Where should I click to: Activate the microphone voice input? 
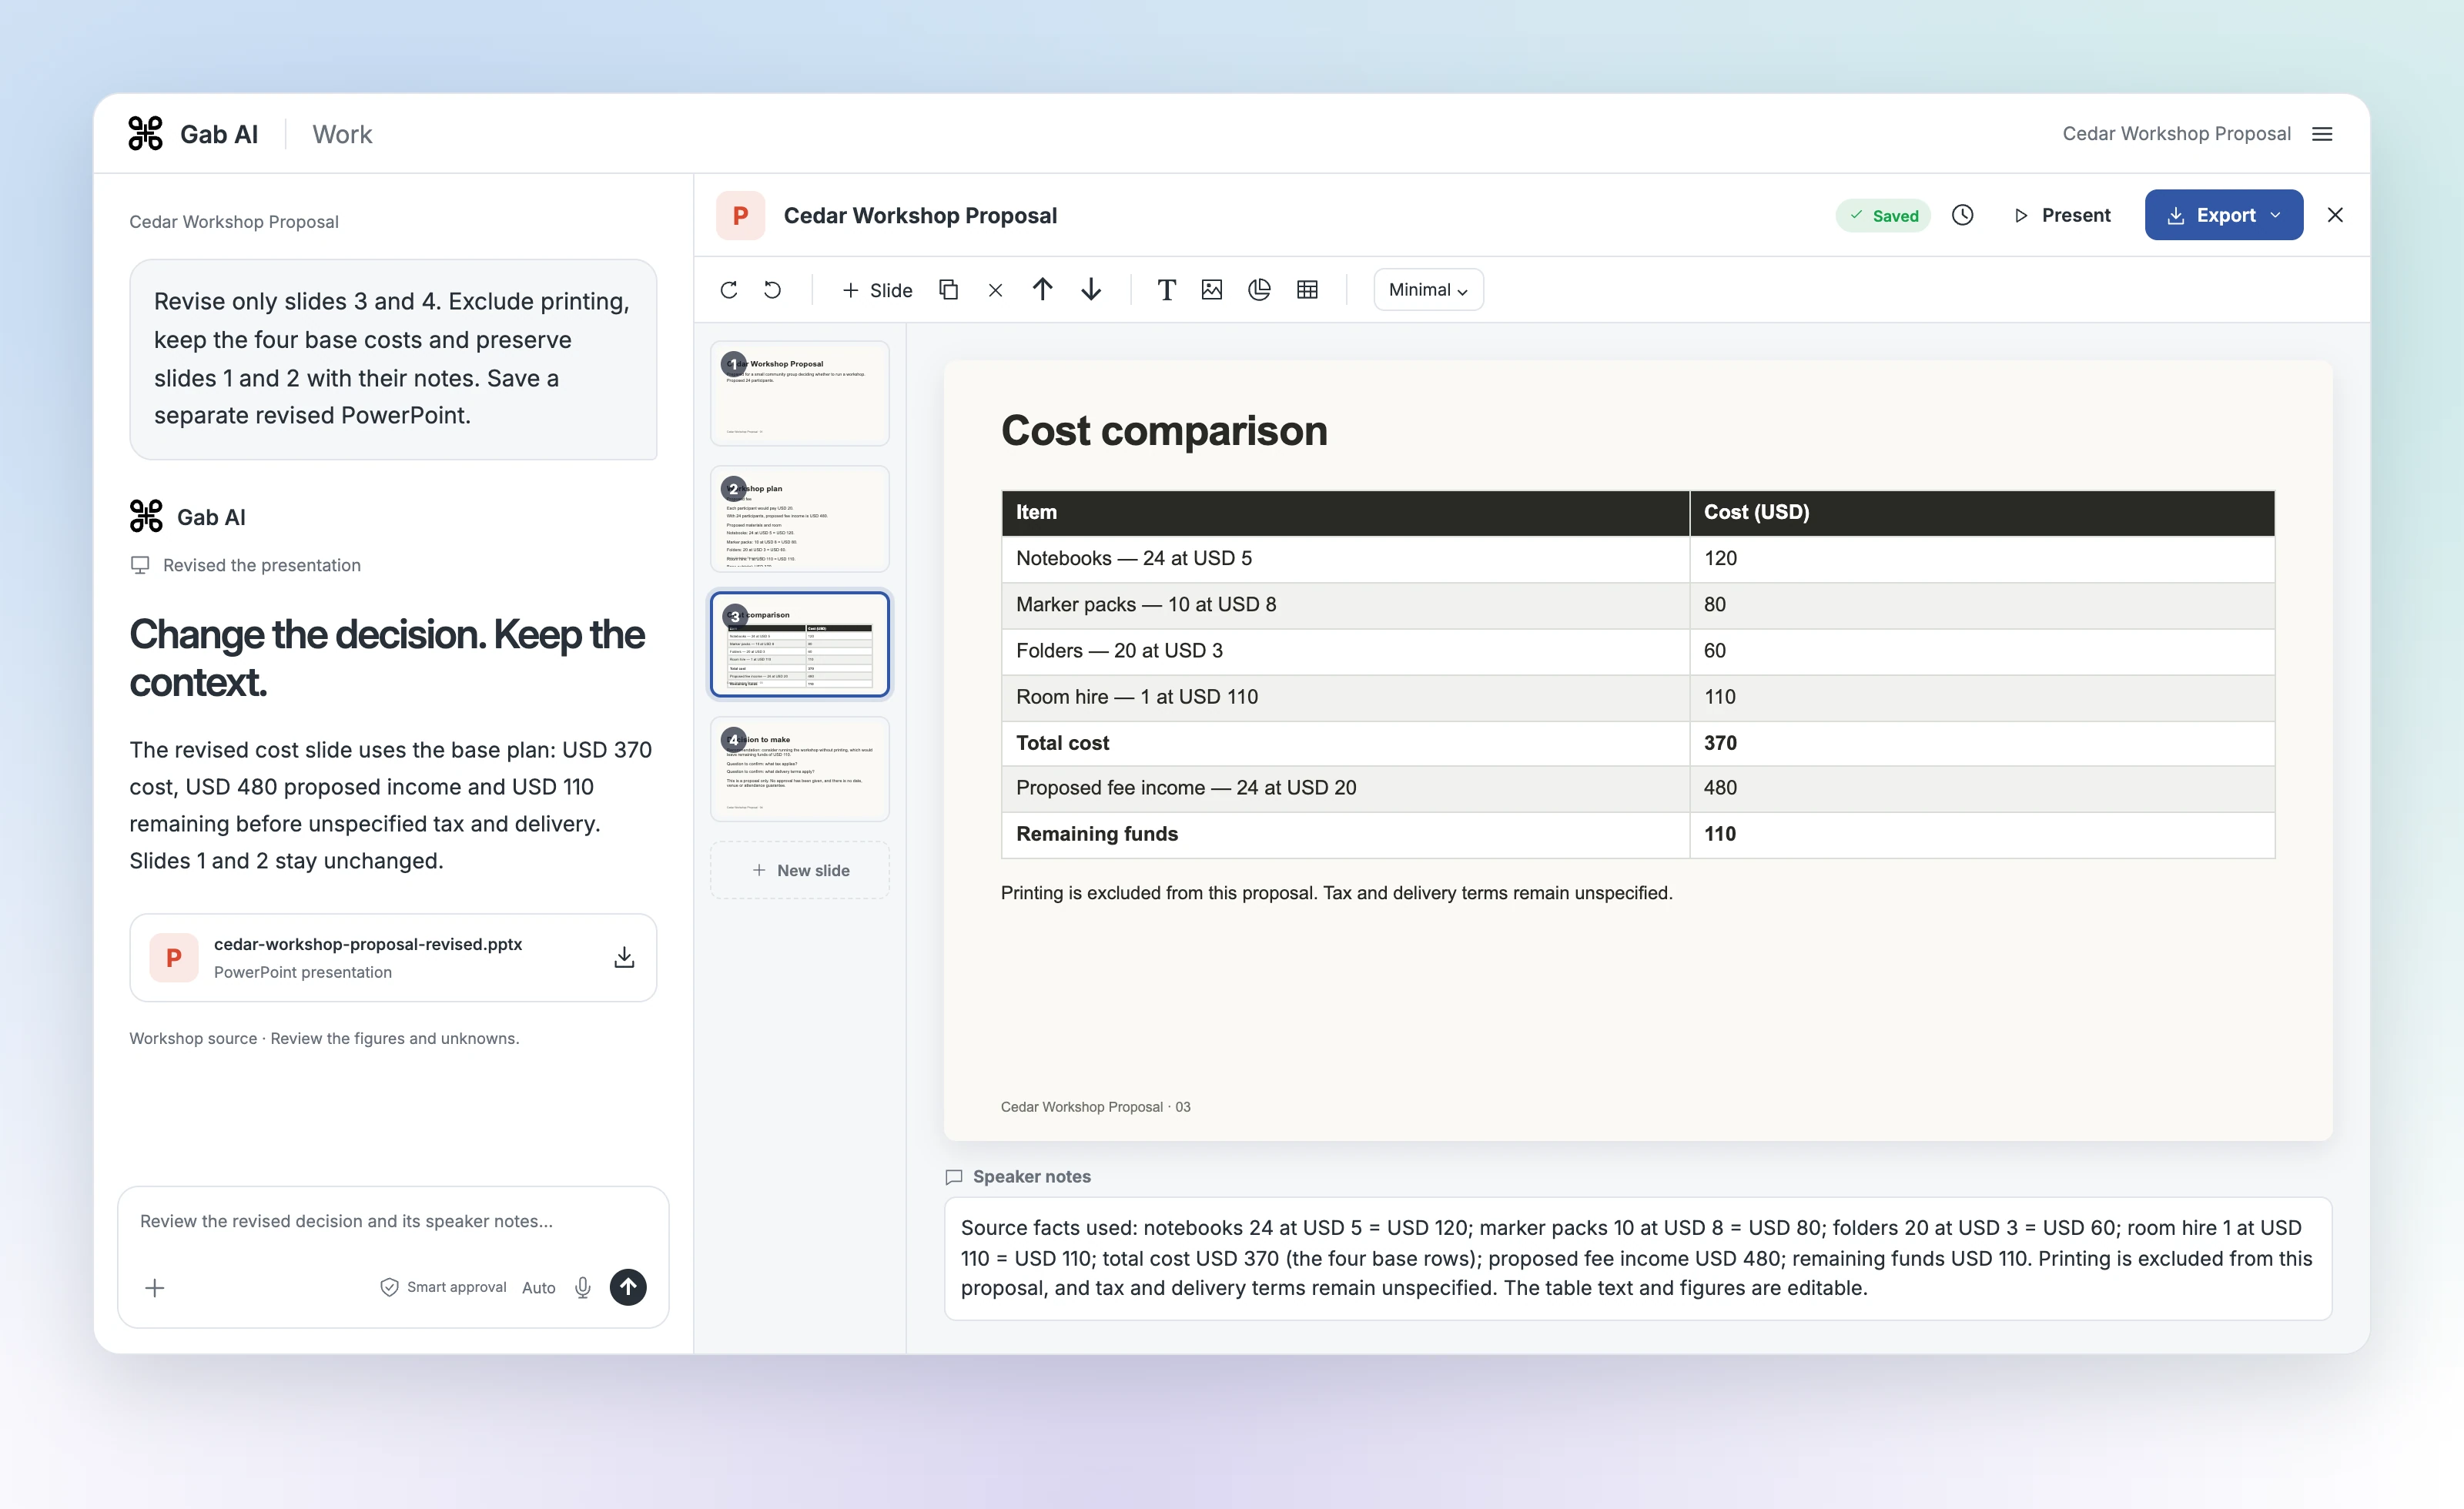click(x=583, y=1288)
